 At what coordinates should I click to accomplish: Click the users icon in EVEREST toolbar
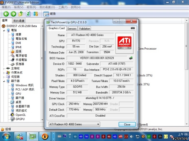(36, 14)
